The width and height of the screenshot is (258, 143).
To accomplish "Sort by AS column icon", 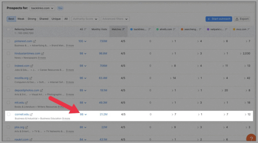I will tap(85, 29).
